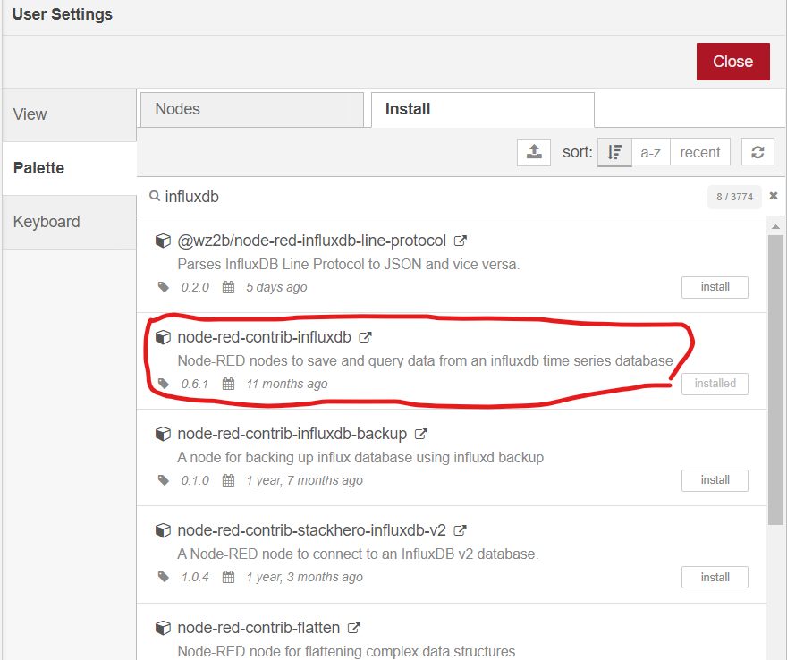Open the View settings section
This screenshot has width=787, height=660.
click(69, 114)
